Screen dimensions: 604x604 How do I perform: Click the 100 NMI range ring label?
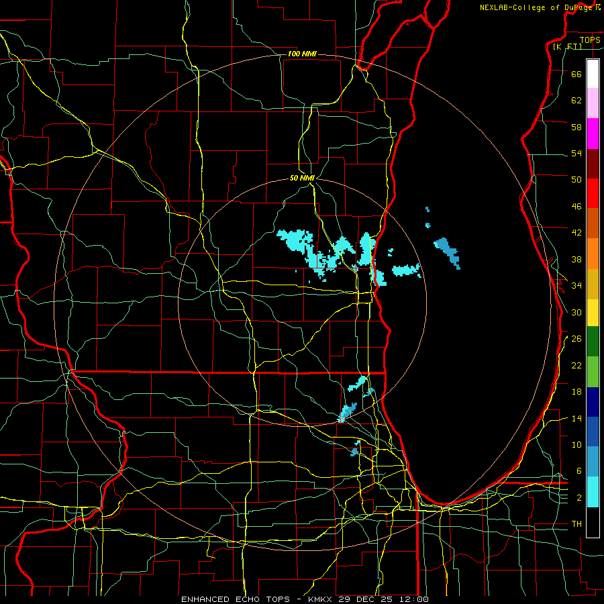coord(302,54)
